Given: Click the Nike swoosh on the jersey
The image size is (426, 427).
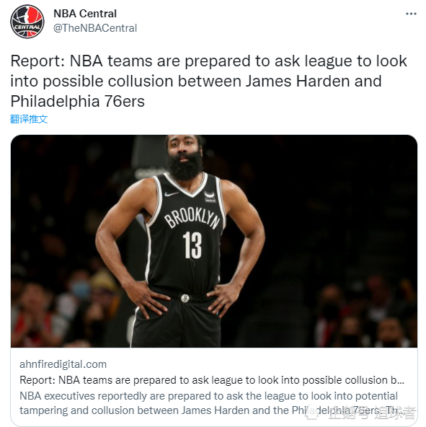Looking at the screenshot, I should pyautogui.click(x=172, y=194).
